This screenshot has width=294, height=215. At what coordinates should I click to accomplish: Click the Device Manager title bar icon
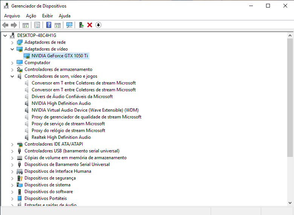6,6
